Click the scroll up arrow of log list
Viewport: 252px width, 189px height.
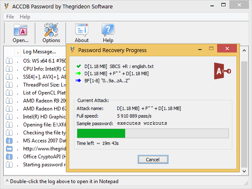244,51
